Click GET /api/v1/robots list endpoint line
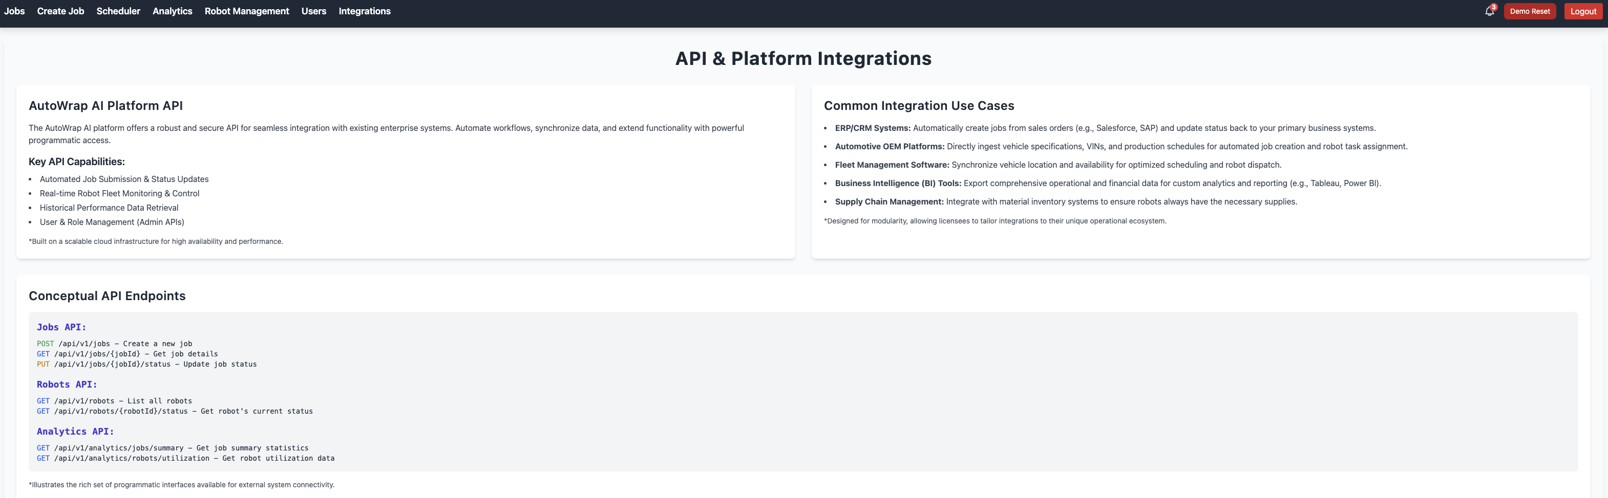The height and width of the screenshot is (498, 1608). point(114,401)
